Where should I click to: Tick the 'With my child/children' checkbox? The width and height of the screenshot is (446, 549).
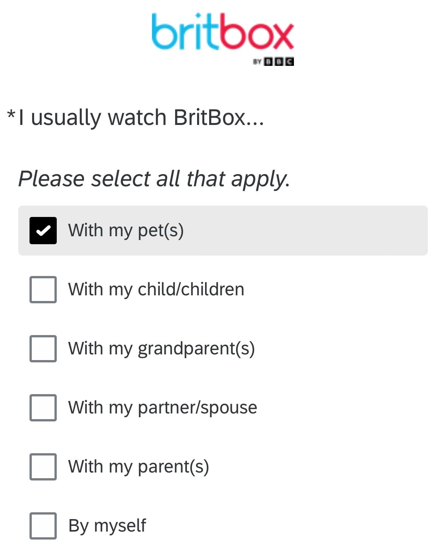coord(43,290)
